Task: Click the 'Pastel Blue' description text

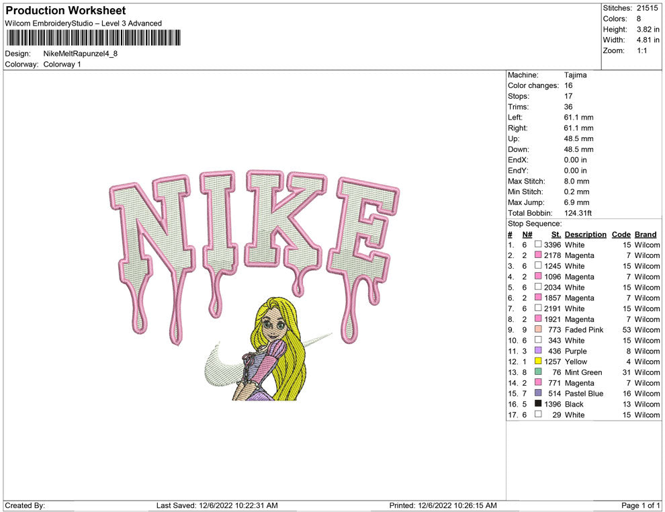Action: point(584,394)
